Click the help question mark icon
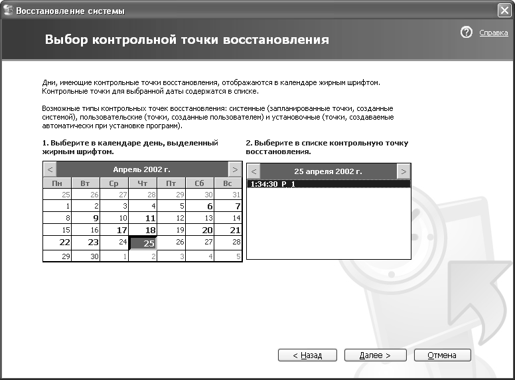515x380 pixels. (x=466, y=32)
